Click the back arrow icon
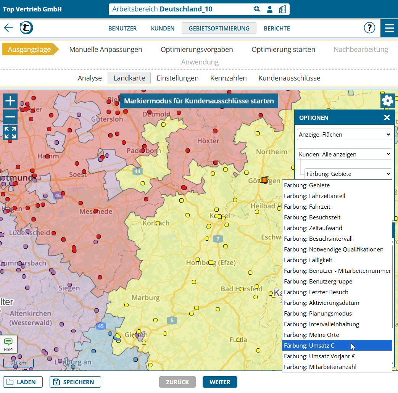Screen dimensions: 398x393 pos(8,28)
